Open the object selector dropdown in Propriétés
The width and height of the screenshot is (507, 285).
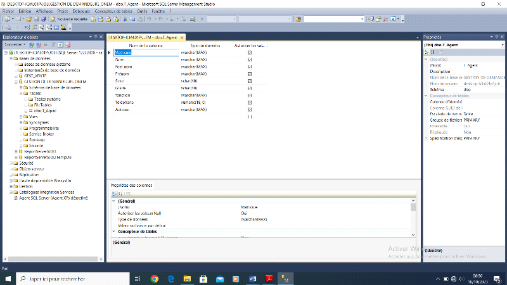click(x=503, y=45)
